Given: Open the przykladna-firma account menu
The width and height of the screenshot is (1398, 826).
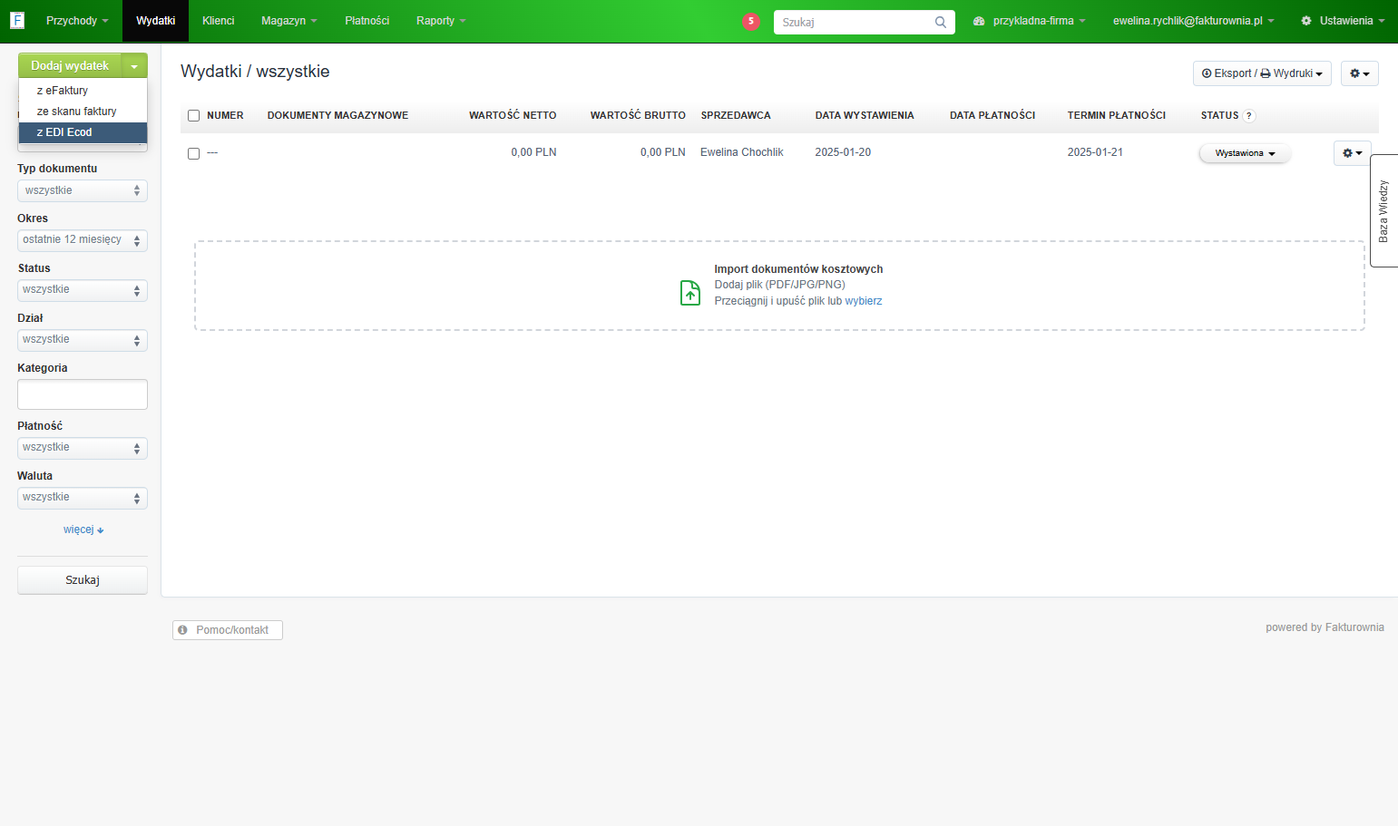Looking at the screenshot, I should pos(1029,21).
